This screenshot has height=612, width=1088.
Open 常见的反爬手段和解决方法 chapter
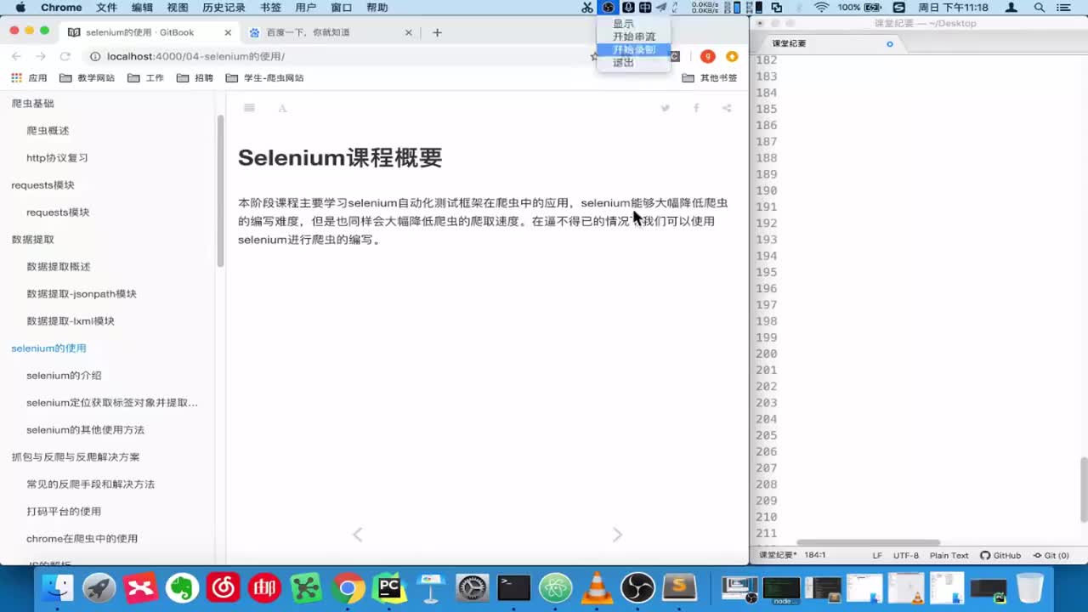tap(90, 484)
